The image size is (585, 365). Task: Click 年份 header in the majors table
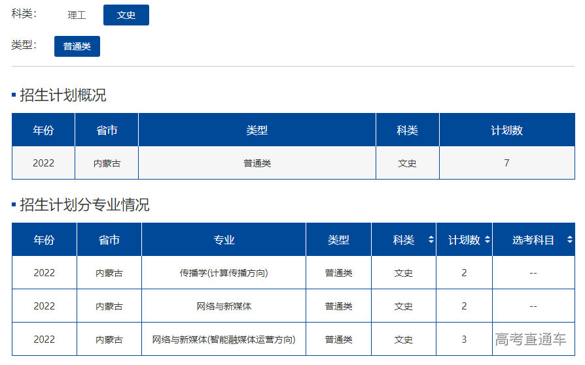(x=44, y=240)
